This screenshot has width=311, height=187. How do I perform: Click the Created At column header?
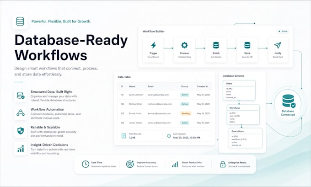(x=203, y=86)
